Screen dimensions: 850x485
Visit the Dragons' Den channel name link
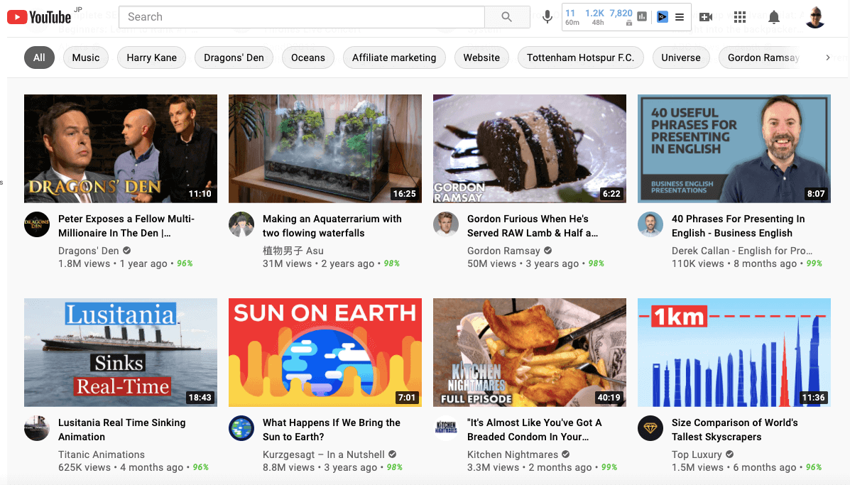[88, 251]
